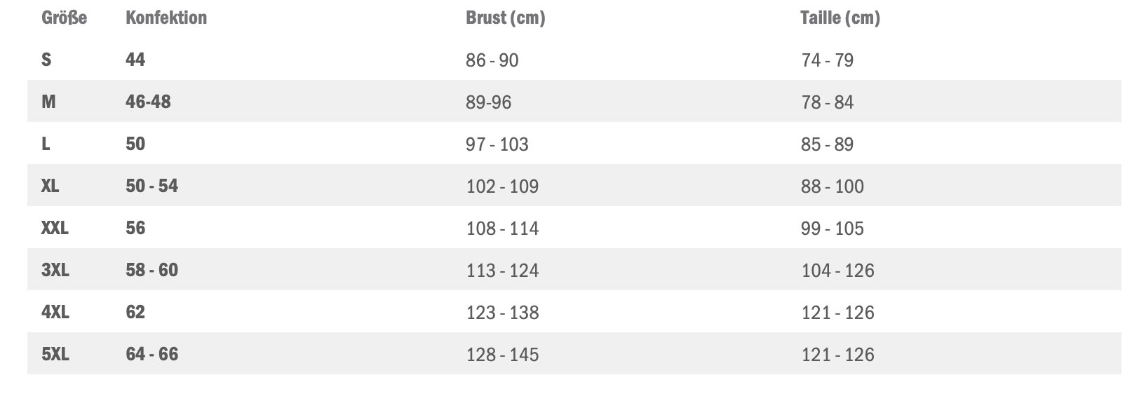This screenshot has width=1146, height=408.
Task: Click the Brust (cm) column header
Action: pyautogui.click(x=505, y=18)
